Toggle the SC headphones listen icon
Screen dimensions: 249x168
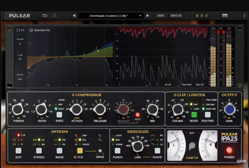pyautogui.click(x=18, y=30)
